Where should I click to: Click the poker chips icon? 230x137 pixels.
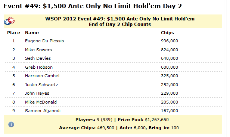click(x=9, y=21)
